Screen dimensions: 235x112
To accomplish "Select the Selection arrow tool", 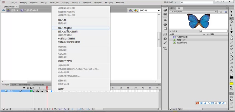I will tap(232, 11).
